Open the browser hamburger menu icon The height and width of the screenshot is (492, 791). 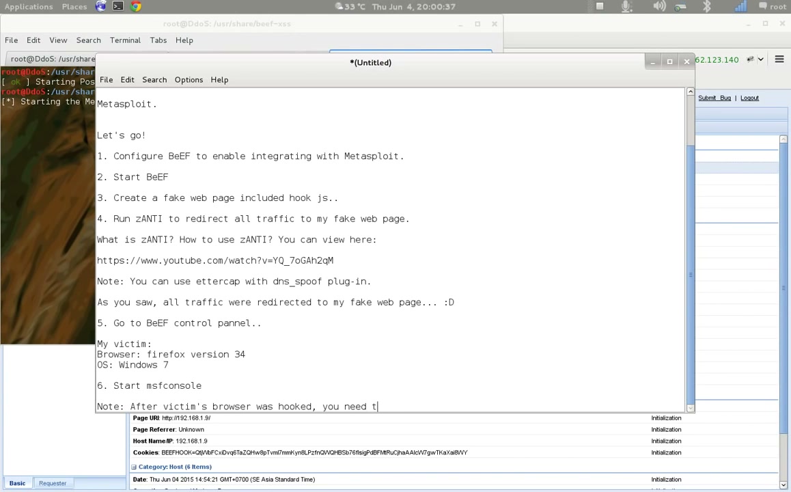tap(779, 59)
